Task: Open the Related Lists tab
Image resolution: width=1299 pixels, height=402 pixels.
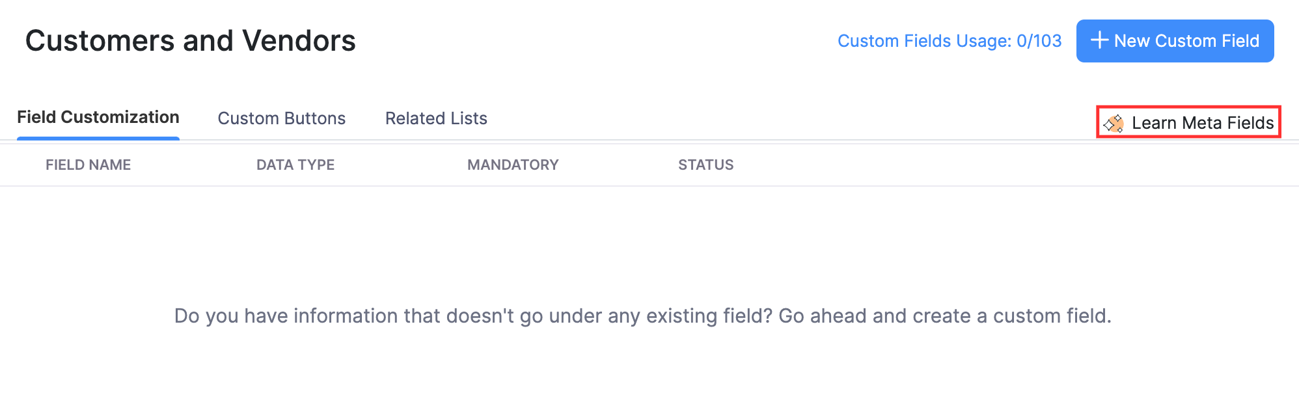Action: click(436, 118)
